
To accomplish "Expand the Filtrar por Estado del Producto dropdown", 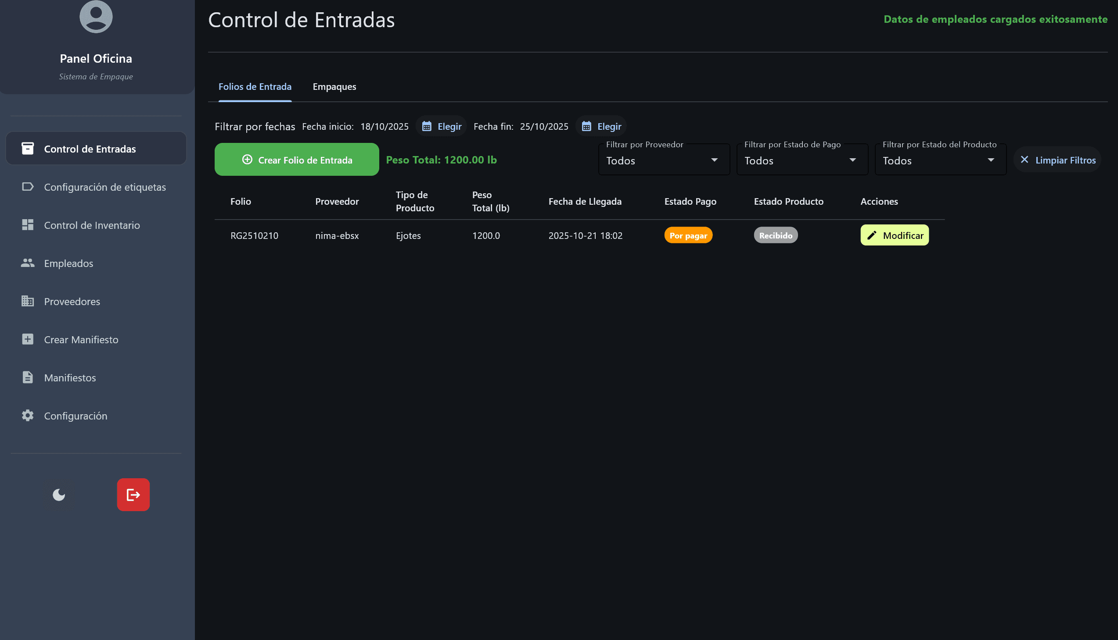I will [940, 160].
